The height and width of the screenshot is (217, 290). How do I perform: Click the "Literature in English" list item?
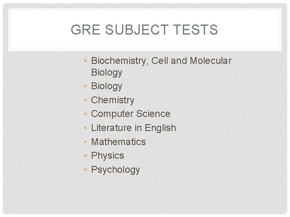(x=134, y=128)
